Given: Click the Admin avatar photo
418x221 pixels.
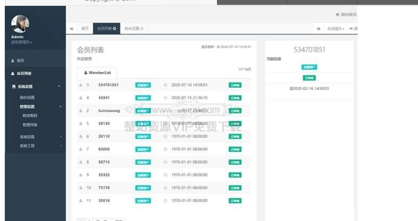Looking at the screenshot, I should coord(20,24).
